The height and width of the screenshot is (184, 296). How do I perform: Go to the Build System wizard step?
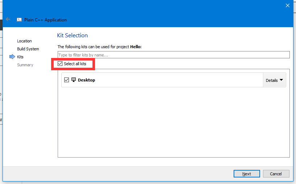coord(28,49)
